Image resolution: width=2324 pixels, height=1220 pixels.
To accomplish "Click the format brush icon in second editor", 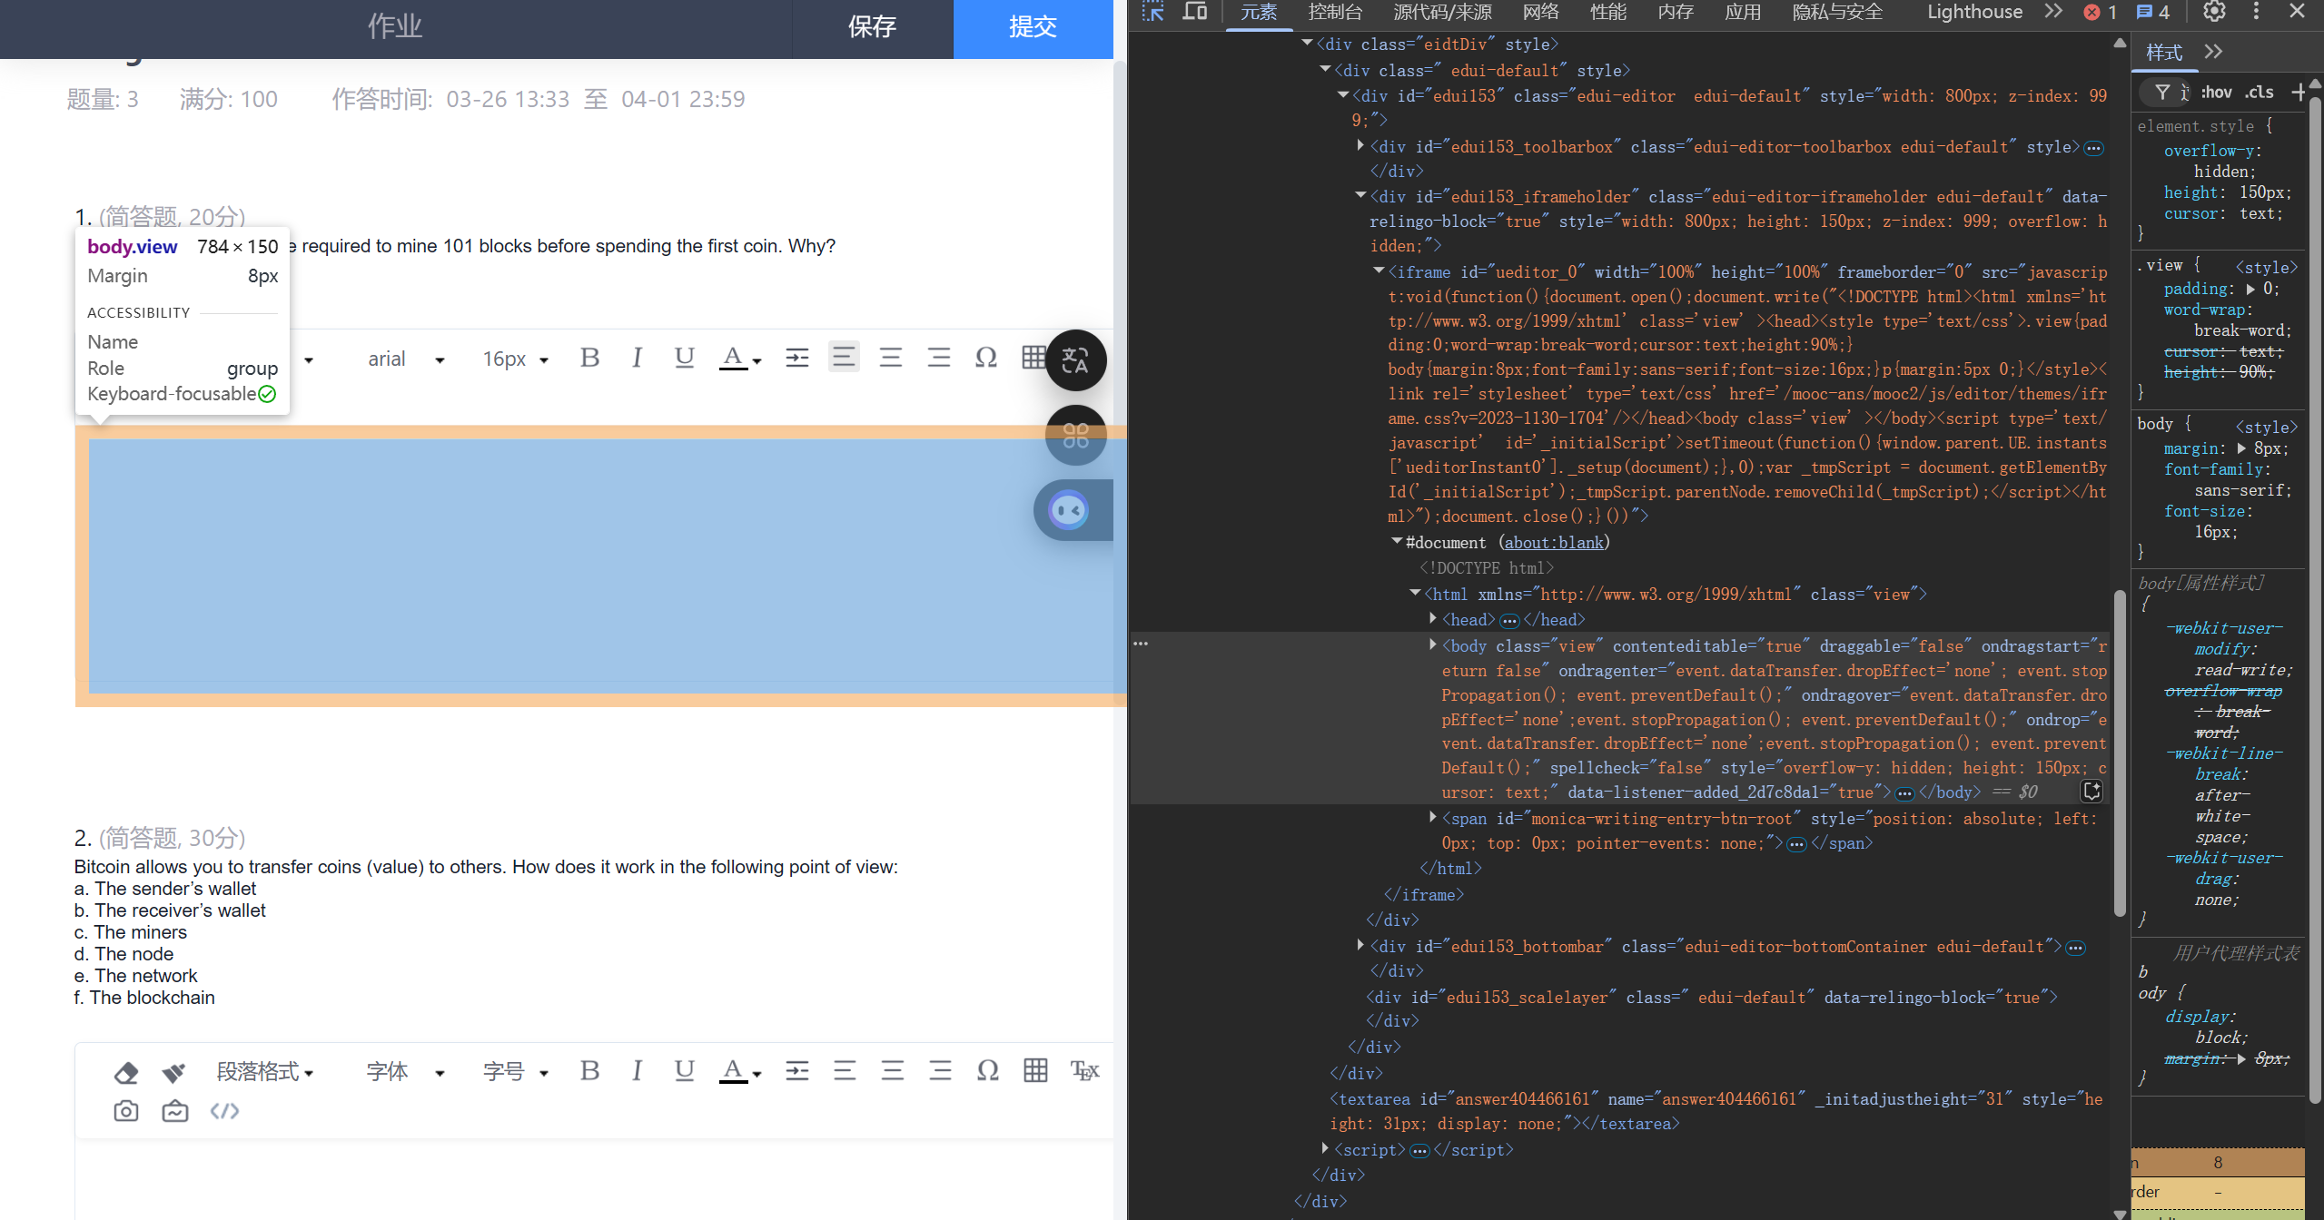I will click(173, 1072).
